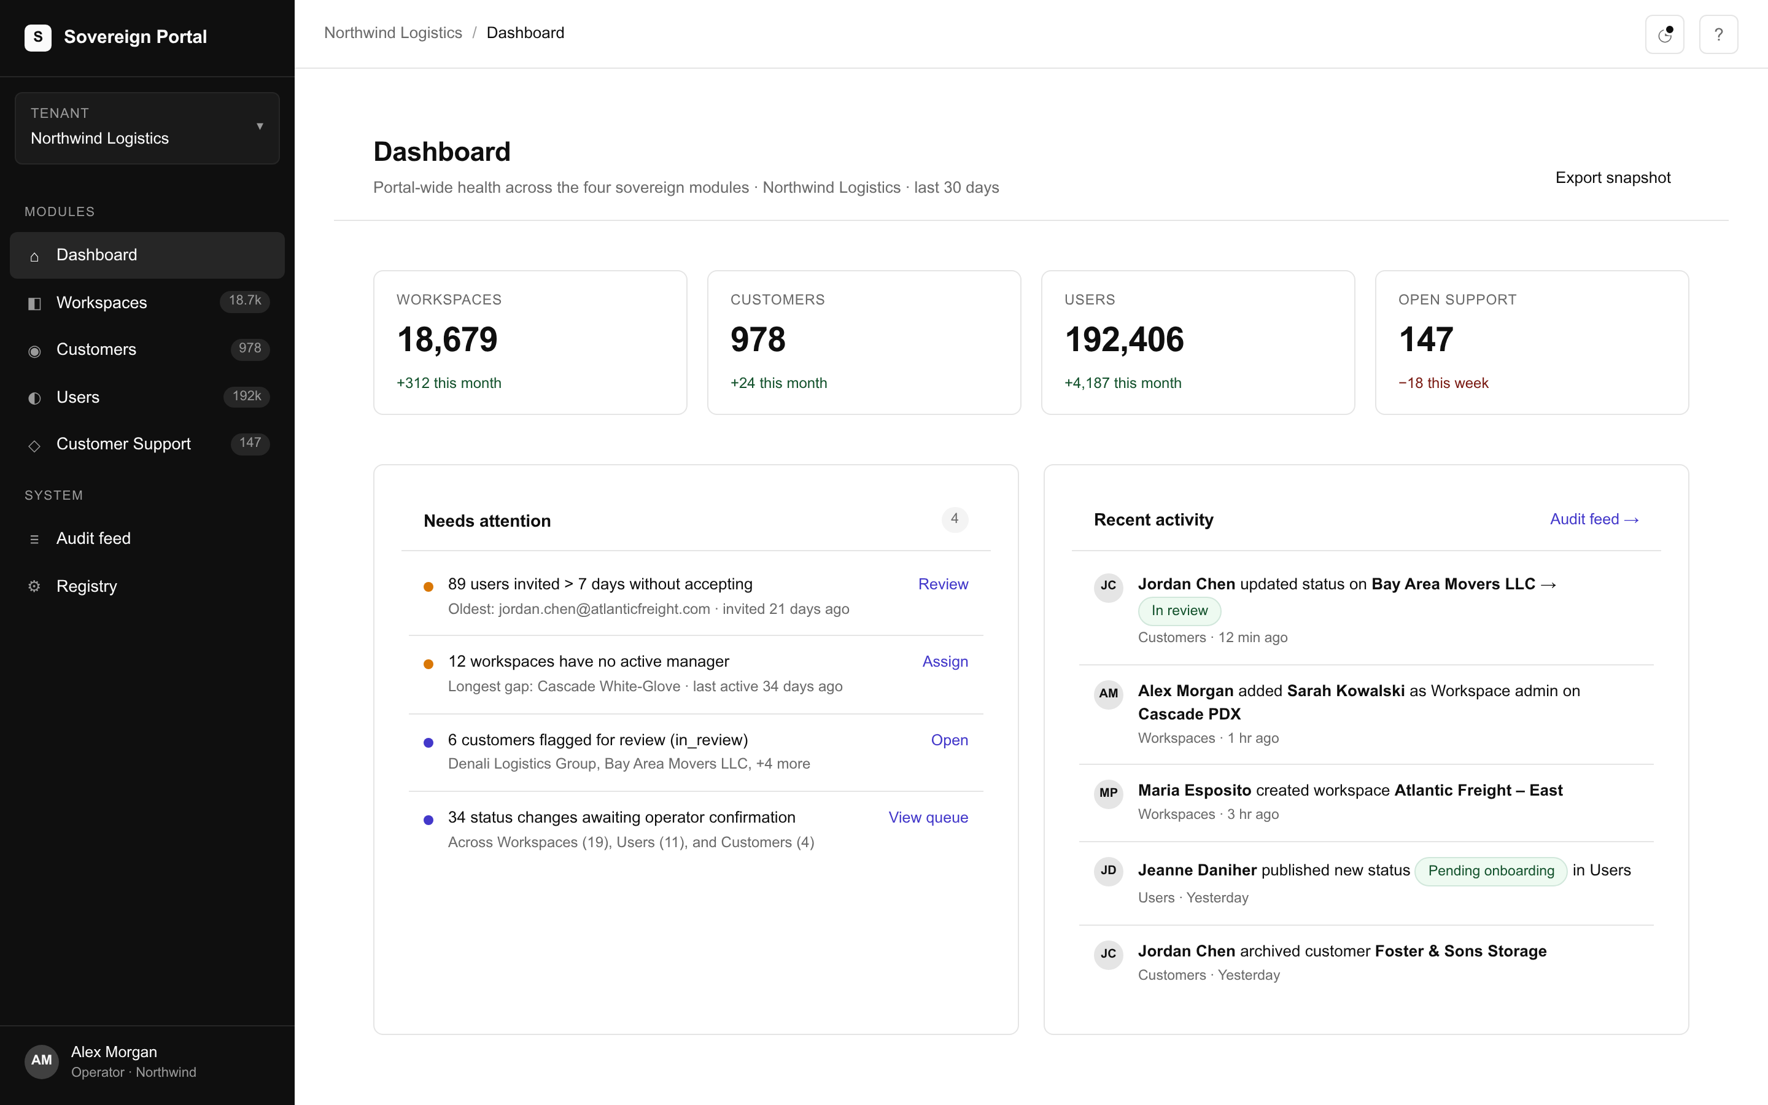The height and width of the screenshot is (1105, 1768).
Task: Click Alex Morgan's AM avatar in sidebar footer
Action: [x=42, y=1061]
